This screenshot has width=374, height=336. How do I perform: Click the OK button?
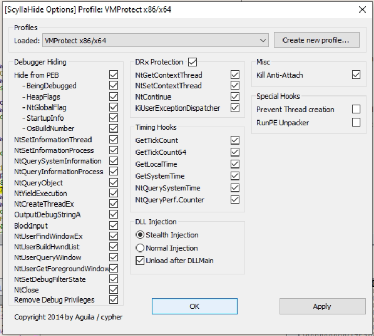pos(195,306)
